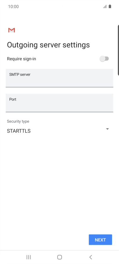The image size is (119, 264).
Task: Proceed with the NEXT button
Action: 100,240
